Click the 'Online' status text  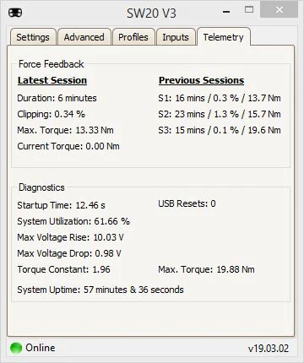(x=41, y=348)
